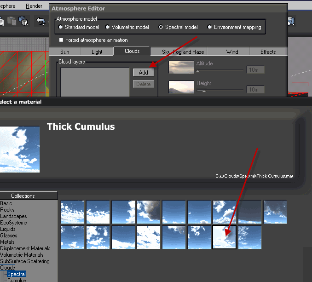Click the empty Cloud layers list box
312x282 pixels.
(95, 82)
